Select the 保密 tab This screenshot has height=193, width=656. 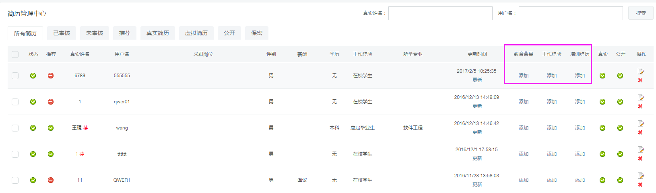point(257,33)
